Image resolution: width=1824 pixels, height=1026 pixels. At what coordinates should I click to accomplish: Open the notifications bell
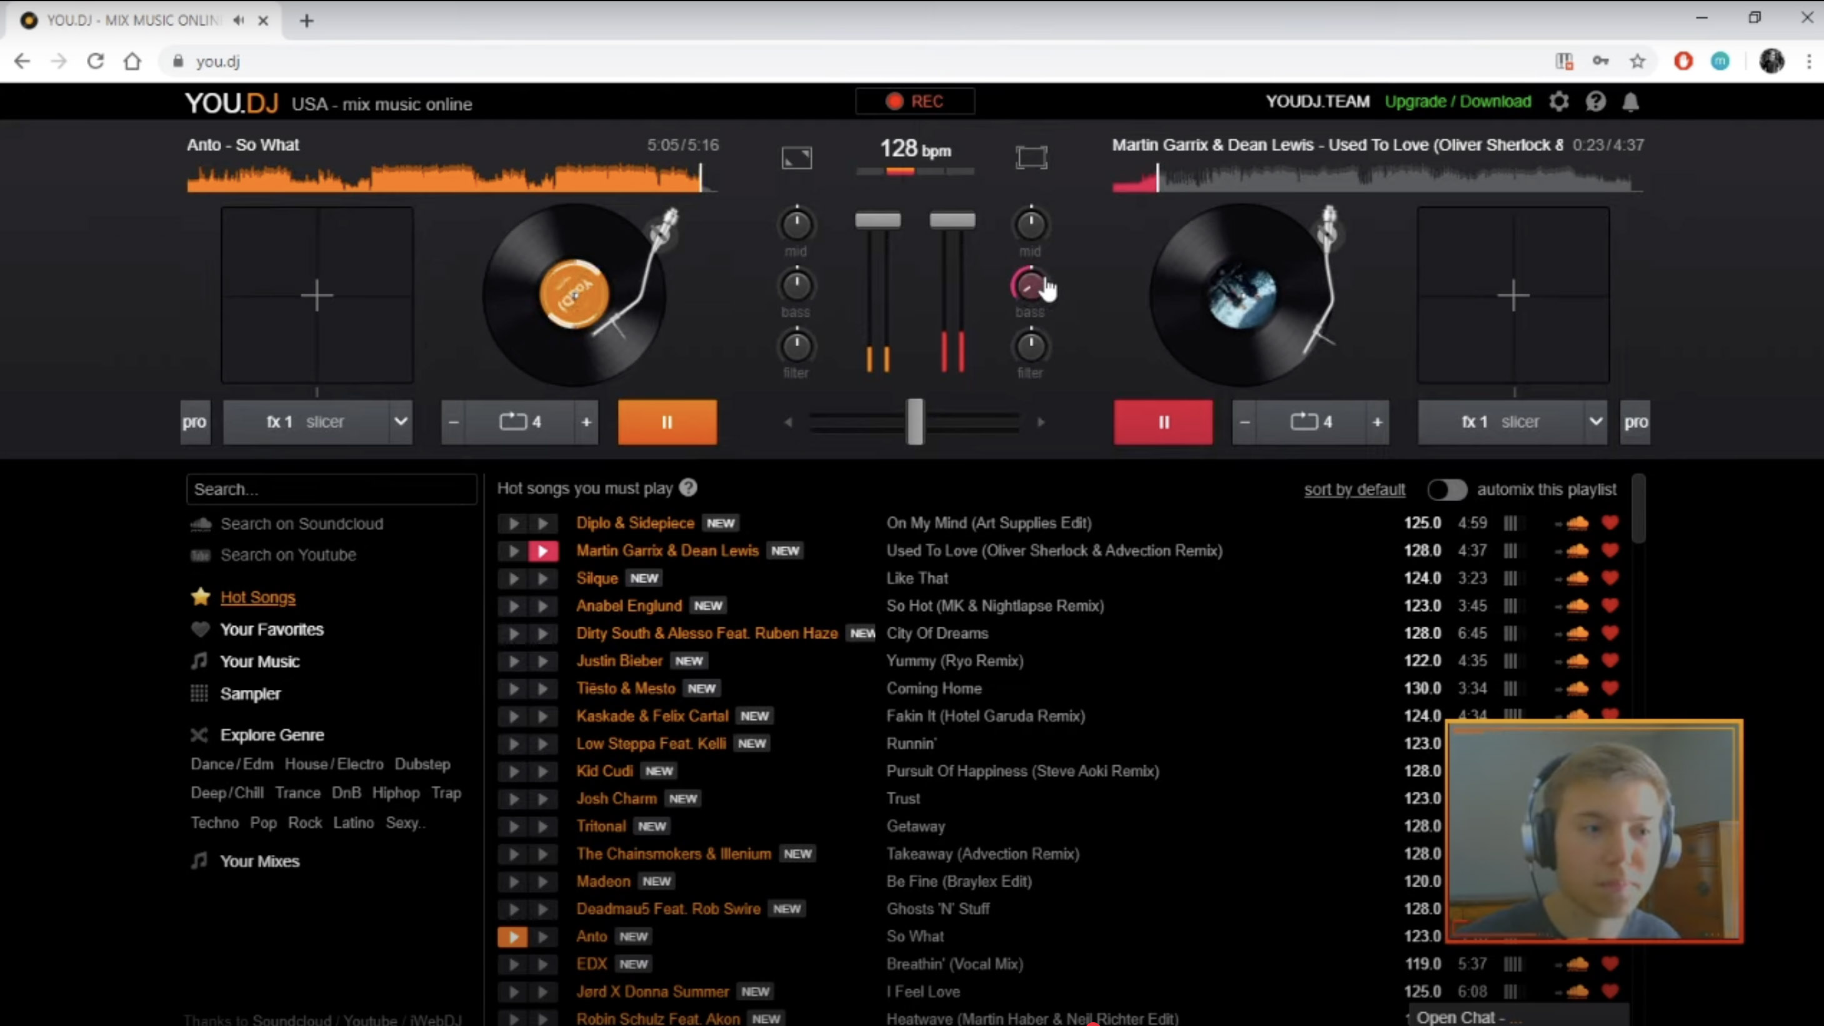click(1631, 102)
